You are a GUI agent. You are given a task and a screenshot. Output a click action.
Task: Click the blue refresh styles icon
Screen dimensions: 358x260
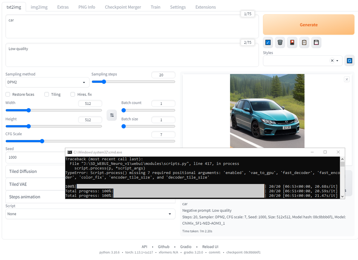click(x=350, y=61)
